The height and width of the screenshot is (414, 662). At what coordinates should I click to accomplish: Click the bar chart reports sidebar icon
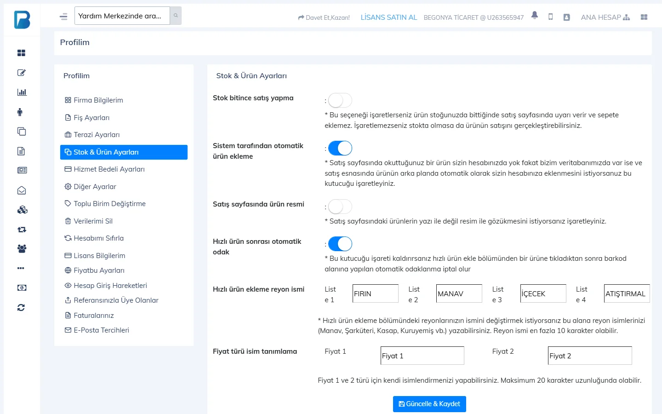pyautogui.click(x=22, y=92)
